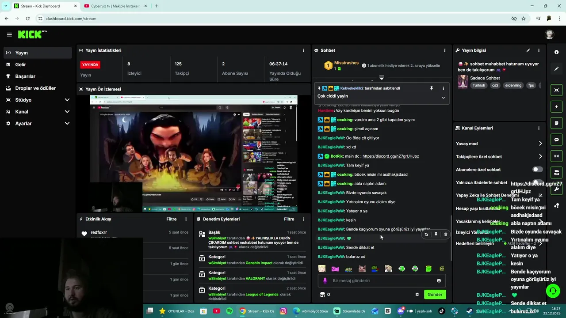
Task: Reply to the hovered BJKEaglePaW message
Action: coord(426,235)
